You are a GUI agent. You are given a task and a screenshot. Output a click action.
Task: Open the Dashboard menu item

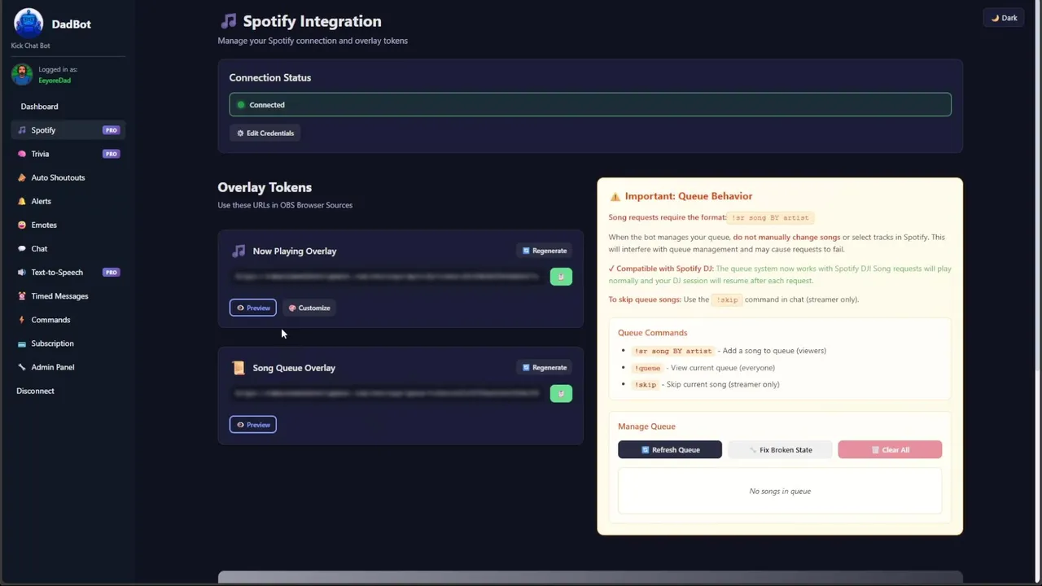click(39, 107)
